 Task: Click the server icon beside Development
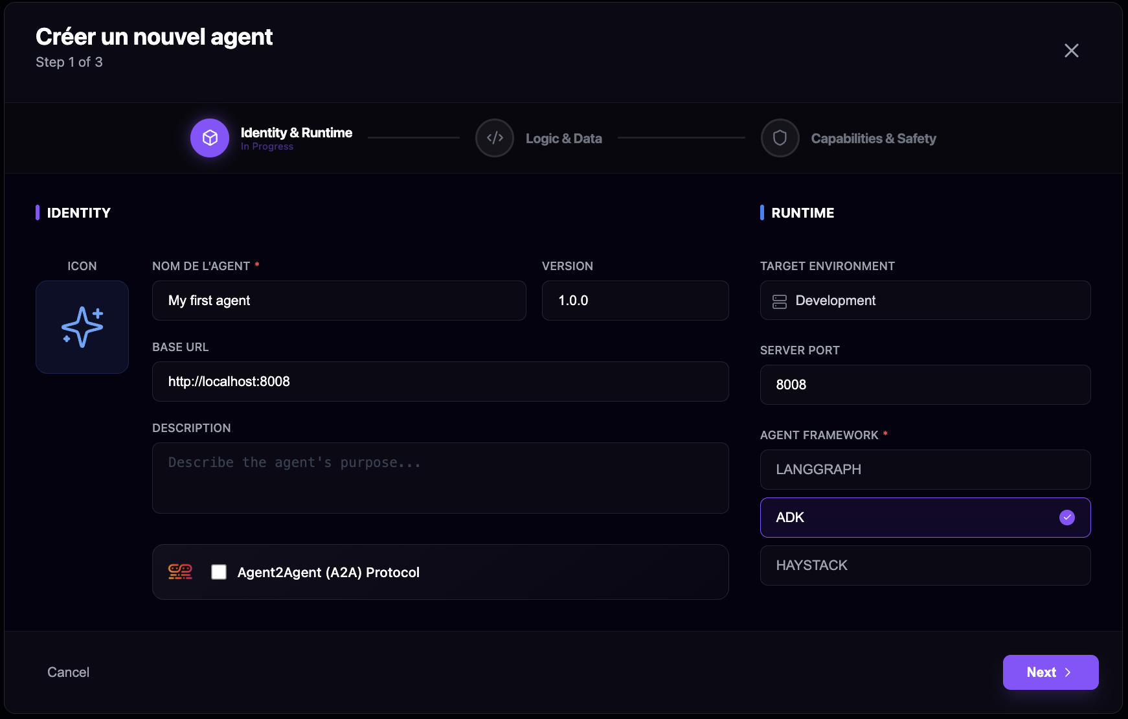[780, 301]
